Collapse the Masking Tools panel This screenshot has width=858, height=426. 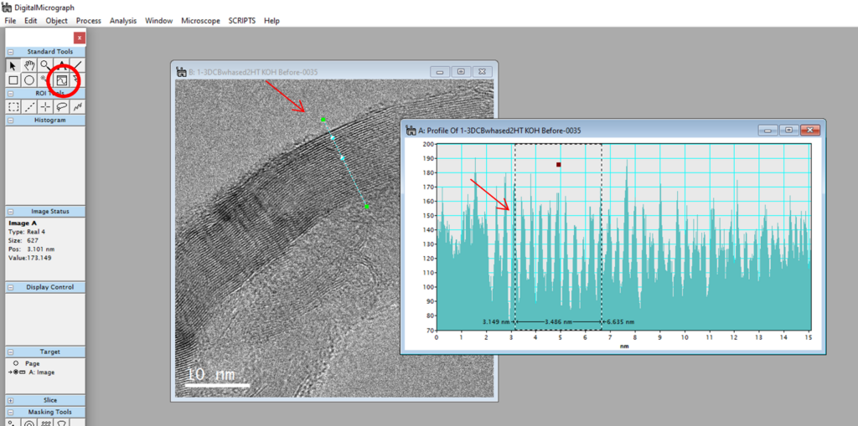(x=10, y=412)
